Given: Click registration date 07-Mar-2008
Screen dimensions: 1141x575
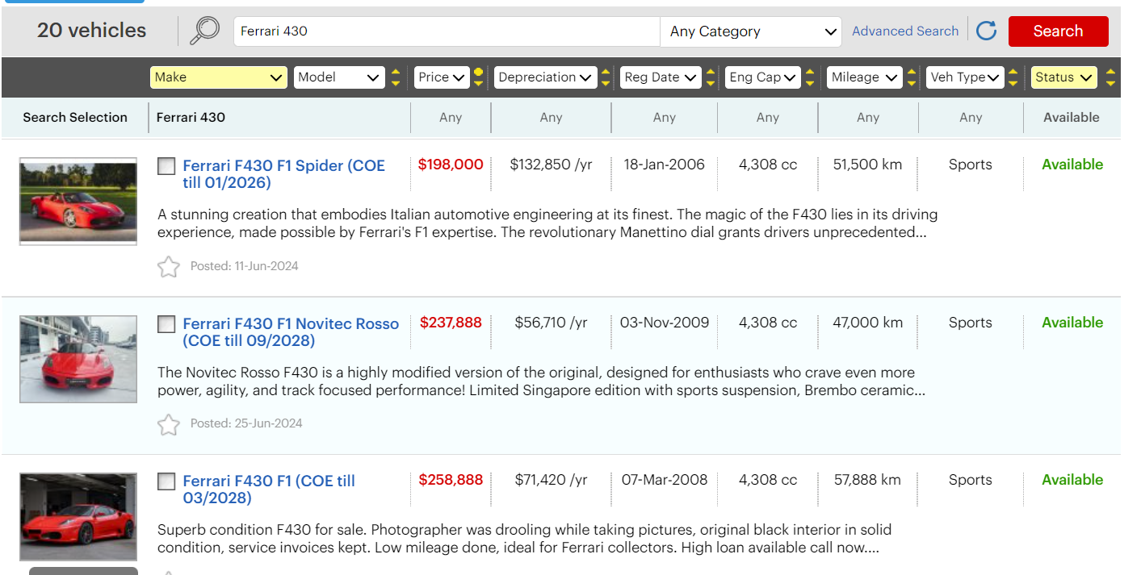Looking at the screenshot, I should (665, 480).
